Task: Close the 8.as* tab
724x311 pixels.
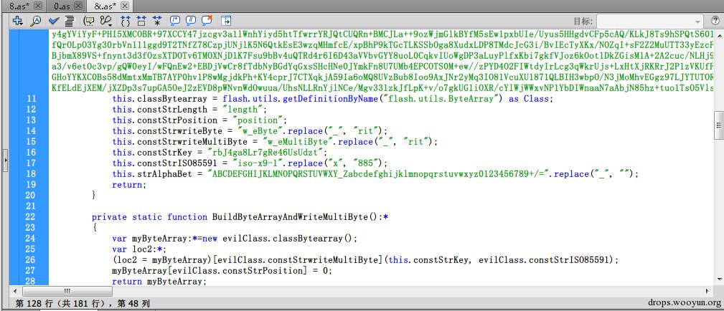Action: (38, 6)
